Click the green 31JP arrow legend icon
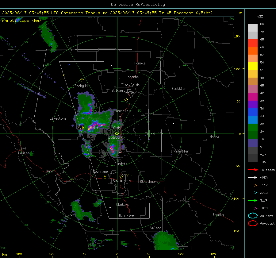This screenshot has width=276, height=258. click(253, 200)
